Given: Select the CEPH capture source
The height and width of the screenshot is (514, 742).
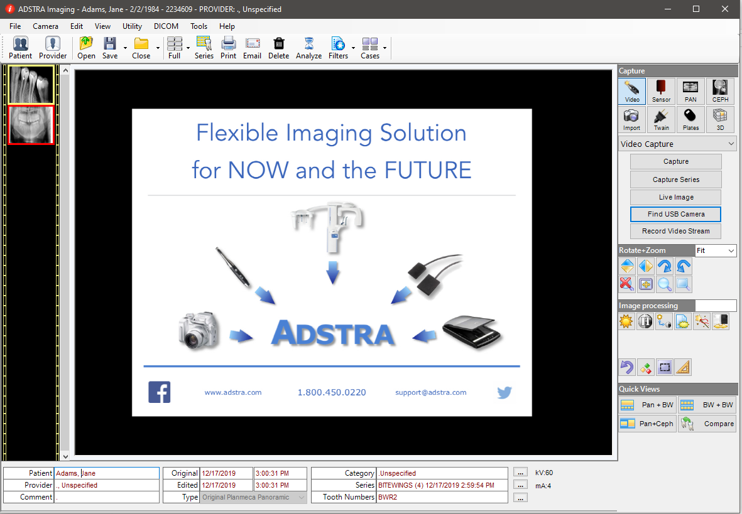Looking at the screenshot, I should click(720, 91).
